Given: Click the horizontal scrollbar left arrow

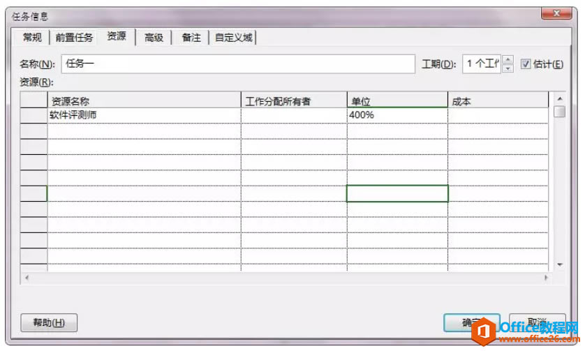Looking at the screenshot, I should [27, 278].
